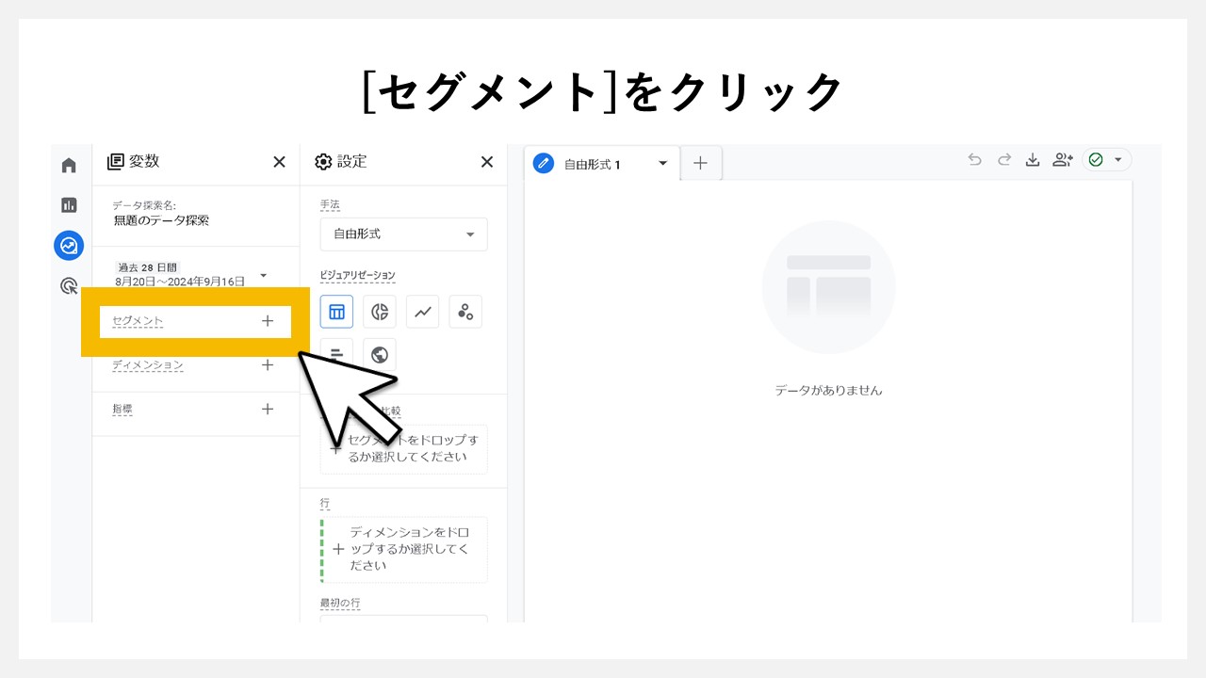Select the scatter plot visualization
The height and width of the screenshot is (678, 1206).
pos(465,312)
